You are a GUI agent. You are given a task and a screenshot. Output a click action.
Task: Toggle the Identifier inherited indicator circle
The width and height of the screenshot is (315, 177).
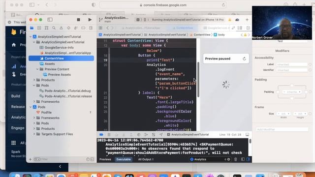pos(310,70)
